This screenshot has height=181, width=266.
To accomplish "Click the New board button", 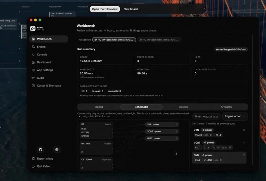I will click(131, 9).
